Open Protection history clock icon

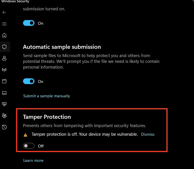4,127
